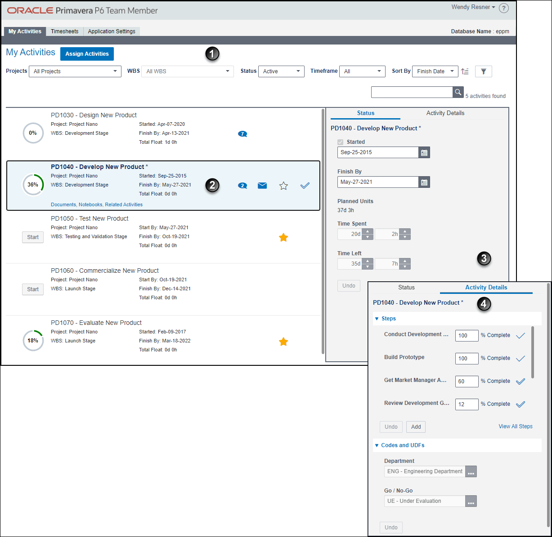
Task: Mark Build Prototype step complete checkmark
Action: pos(521,359)
